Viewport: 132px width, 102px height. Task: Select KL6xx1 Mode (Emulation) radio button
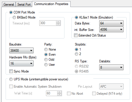[x=77, y=17]
